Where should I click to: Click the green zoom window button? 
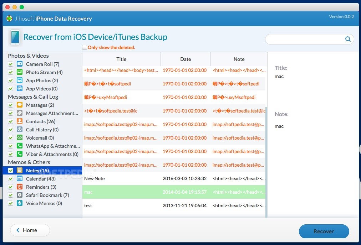pyautogui.click(x=22, y=7)
